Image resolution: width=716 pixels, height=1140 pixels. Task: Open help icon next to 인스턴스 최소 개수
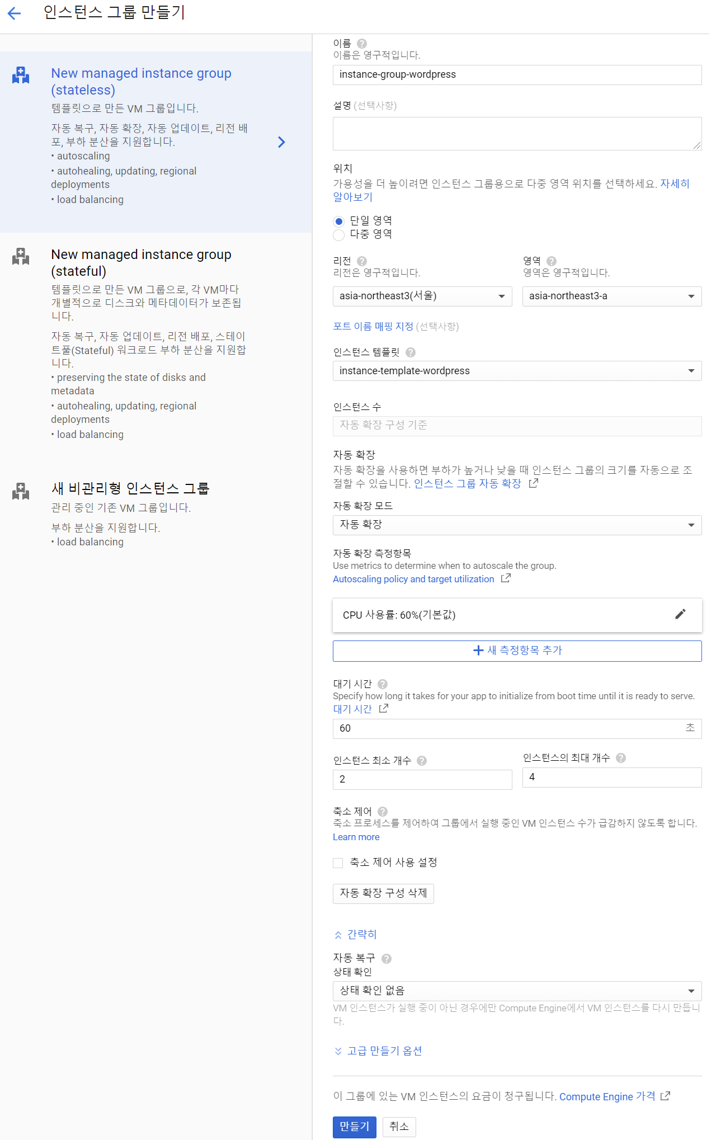(422, 761)
